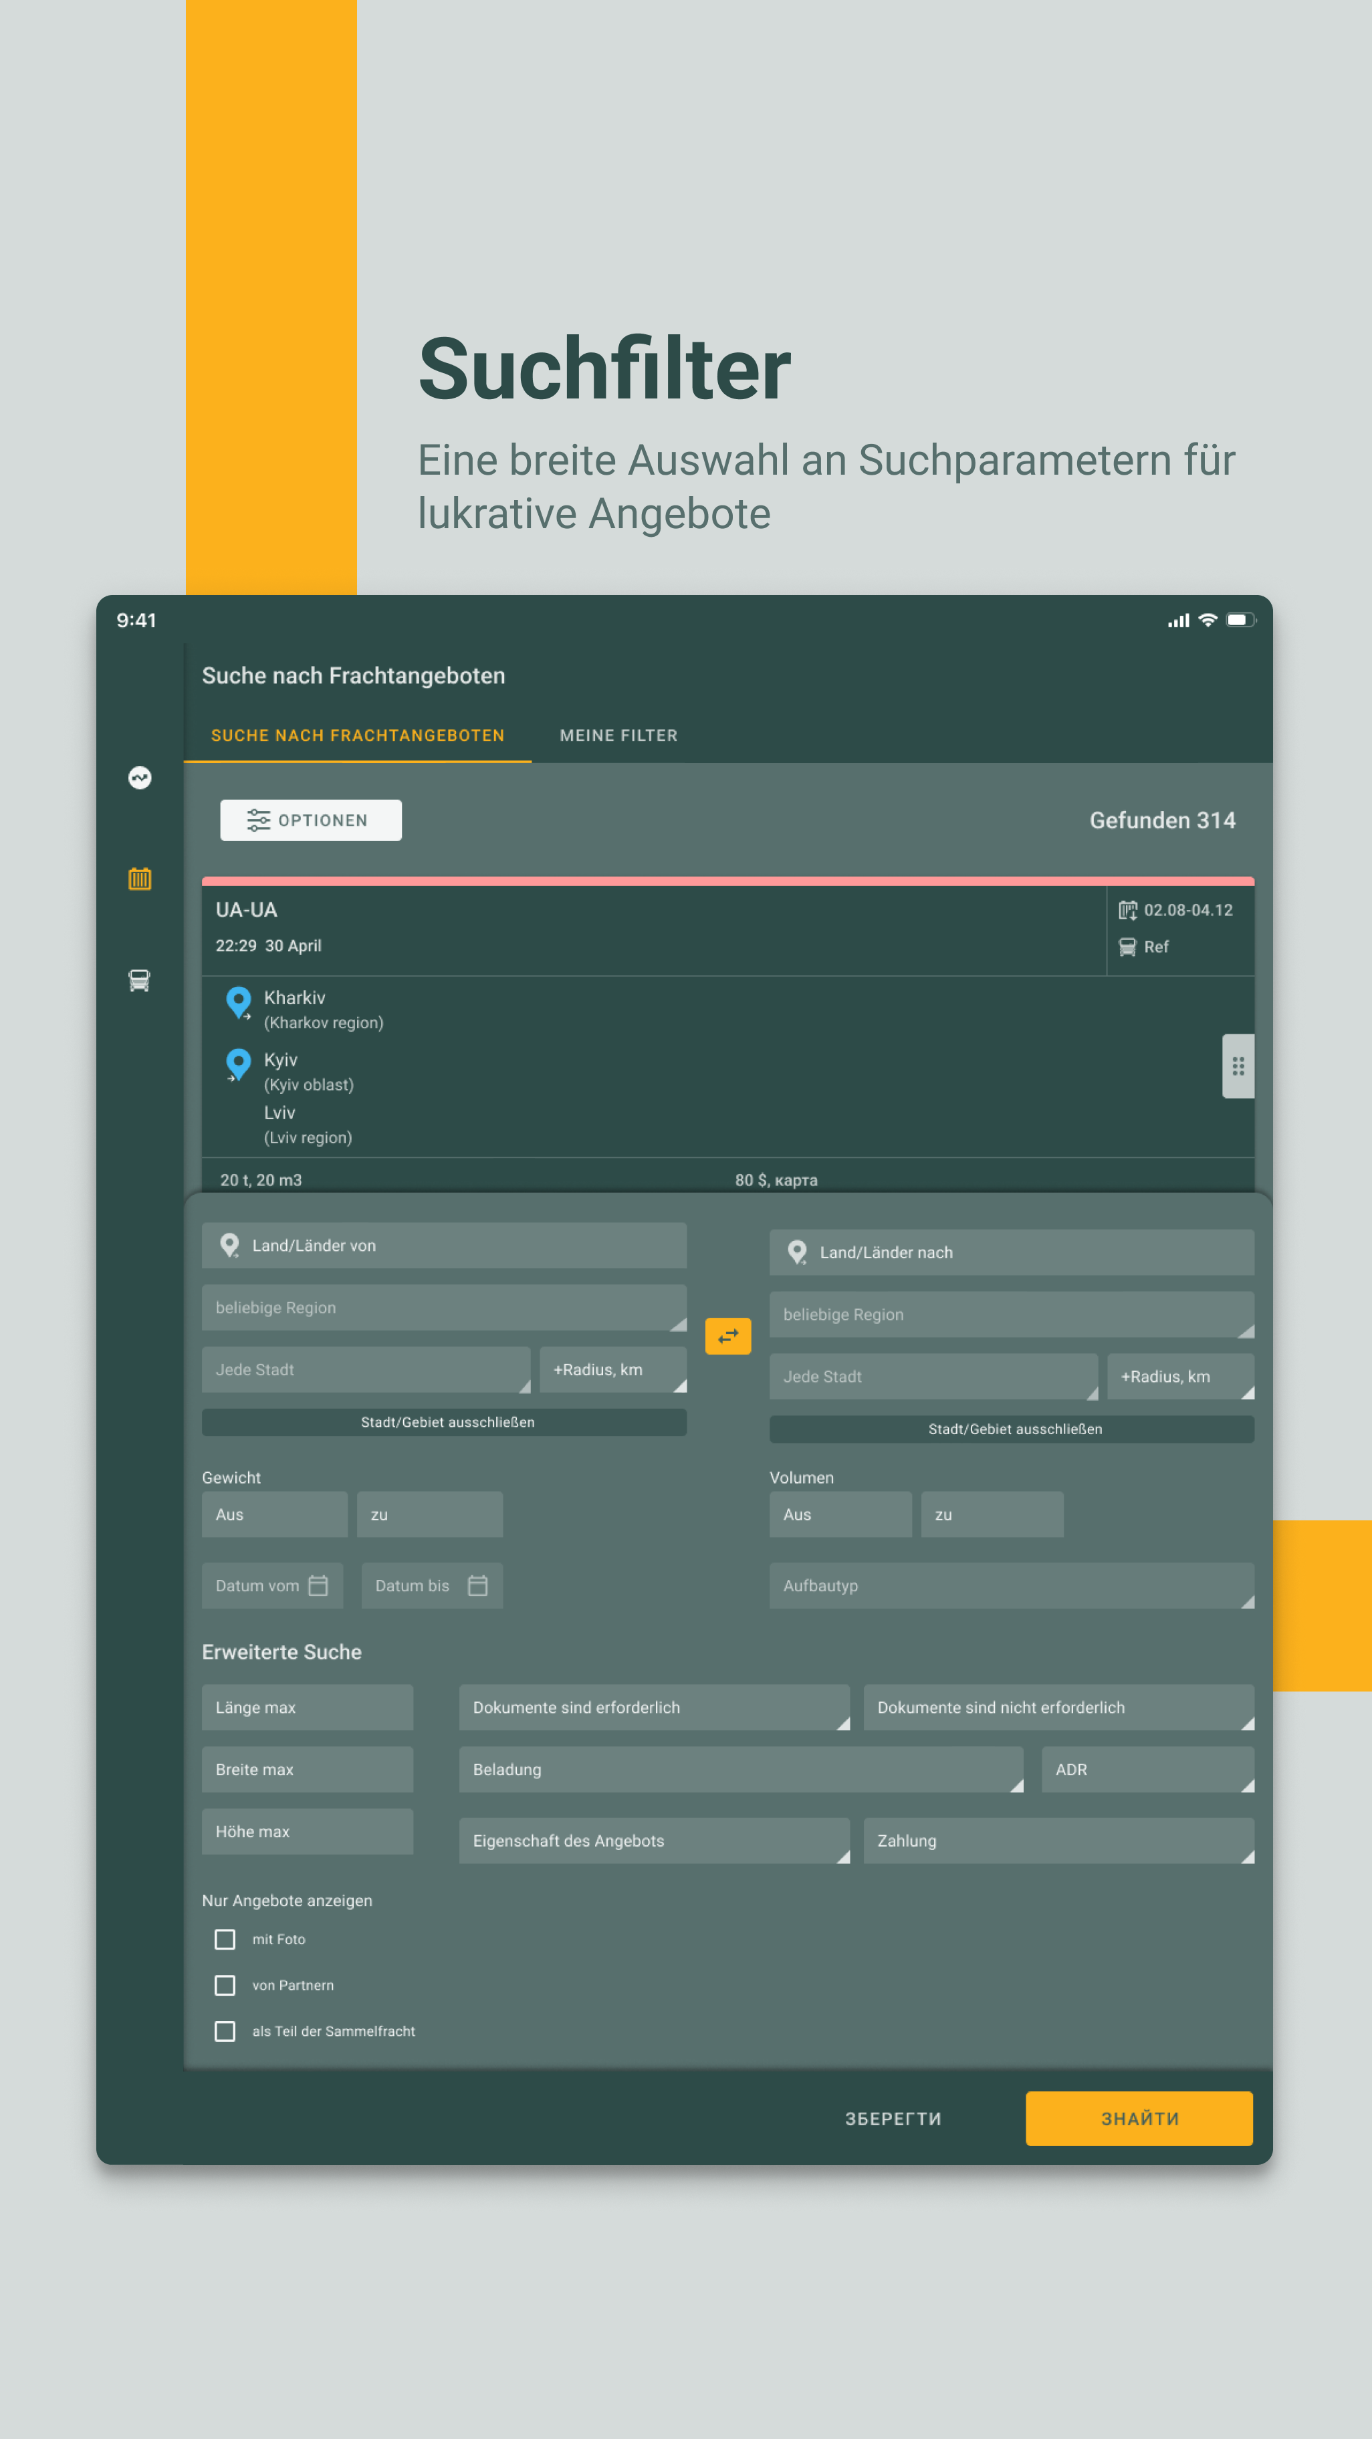Screen dimensions: 1372x2439
Task: Select the yellow freight container sidebar icon
Action: (140, 879)
